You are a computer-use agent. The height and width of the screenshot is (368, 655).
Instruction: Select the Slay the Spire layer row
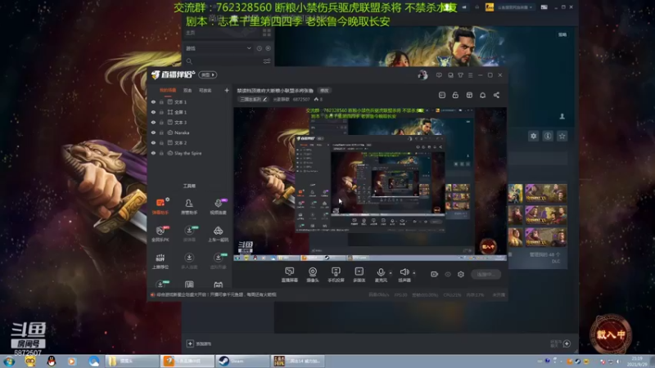coord(191,153)
